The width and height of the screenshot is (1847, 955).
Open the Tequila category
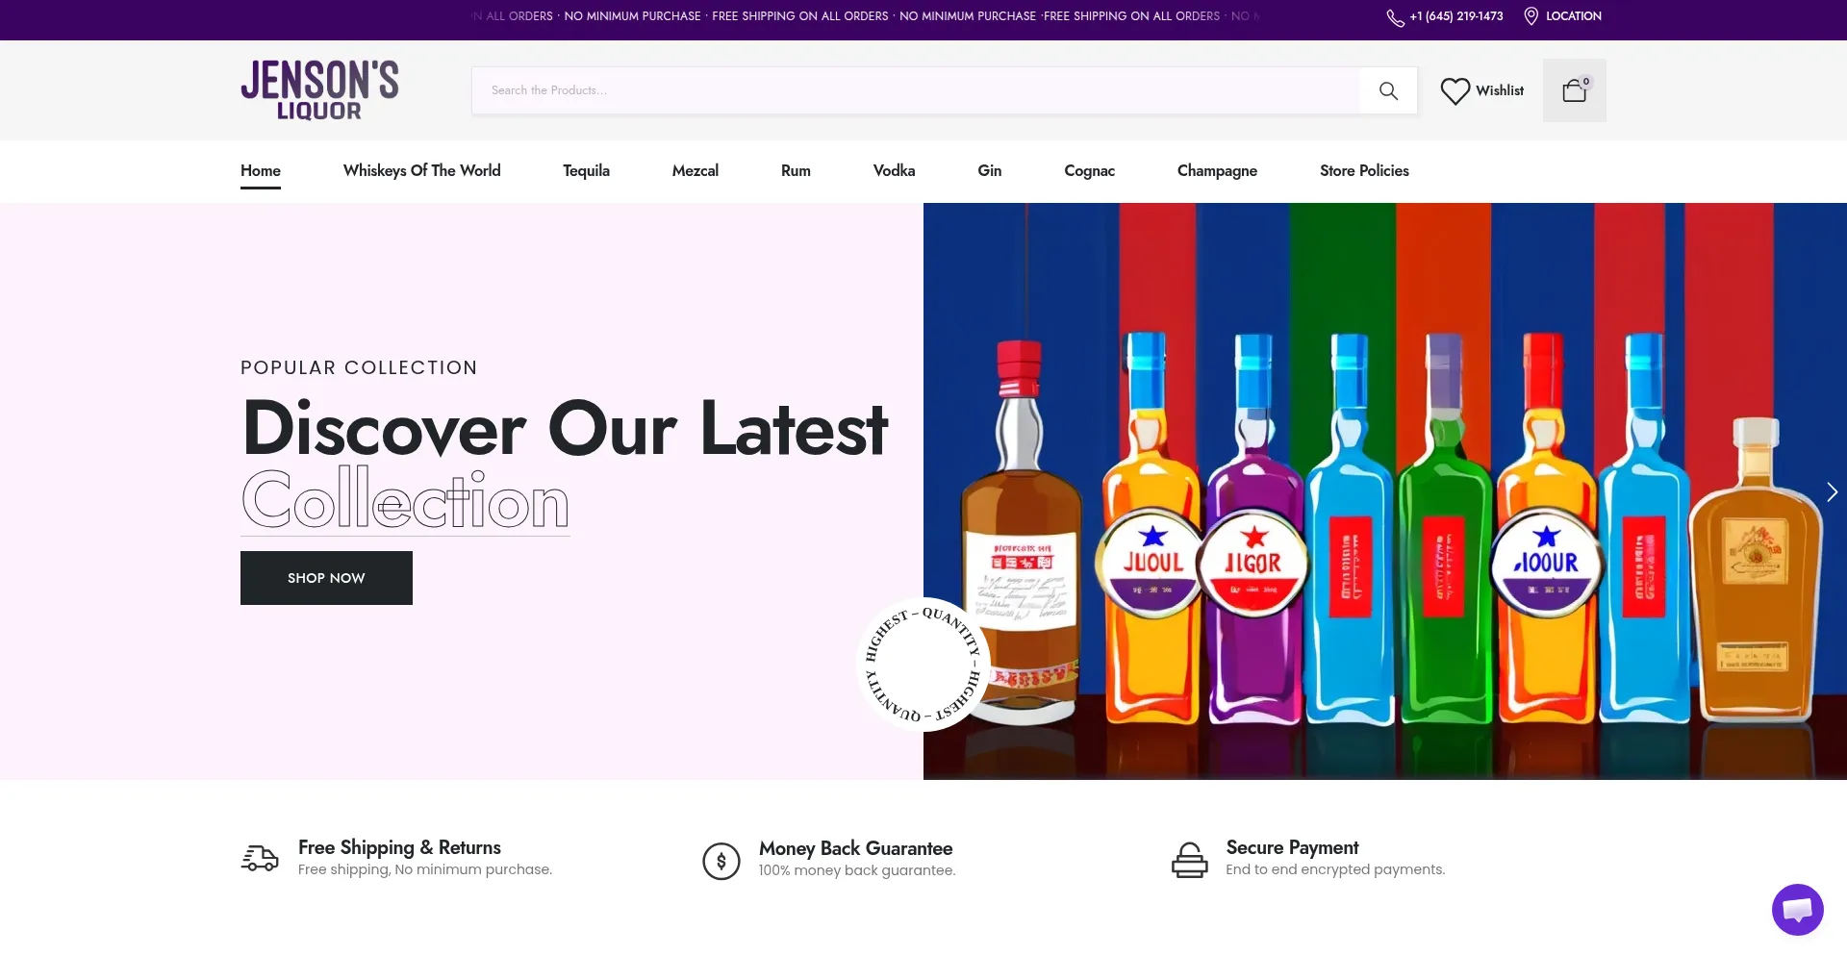[587, 170]
